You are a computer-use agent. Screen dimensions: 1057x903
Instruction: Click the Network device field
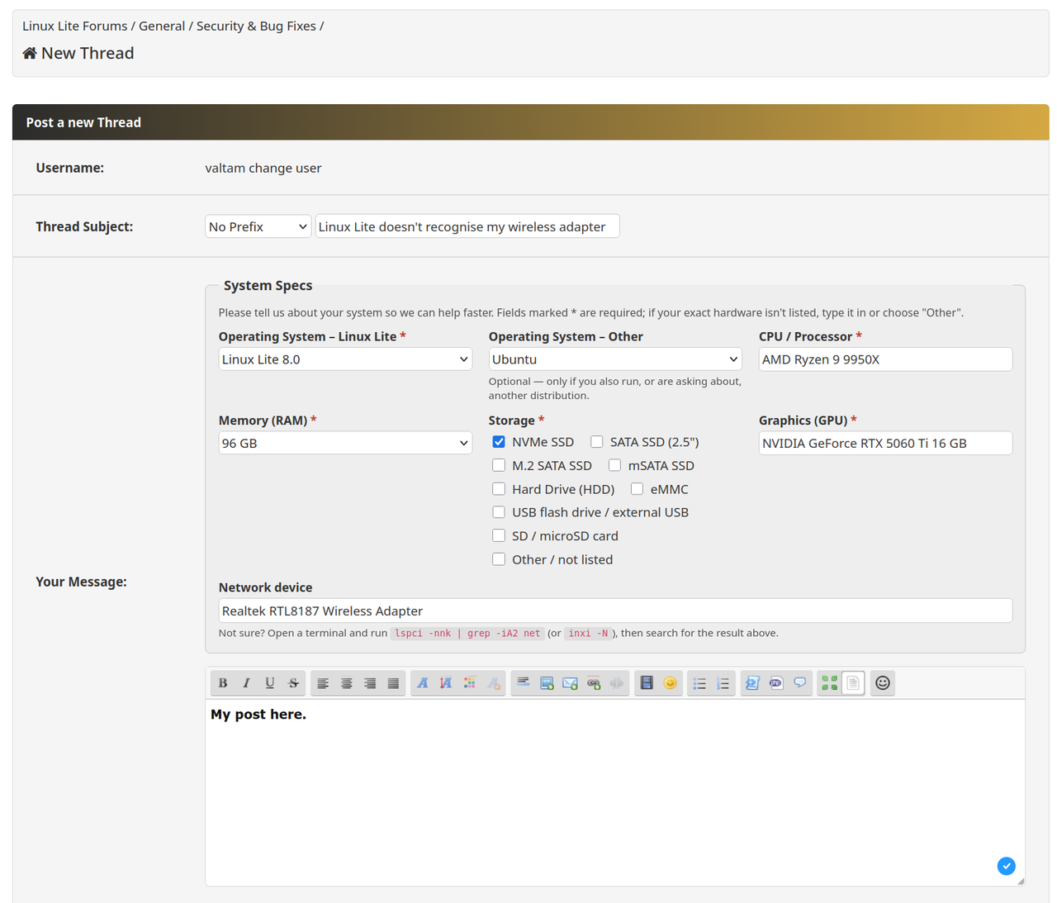click(x=615, y=611)
